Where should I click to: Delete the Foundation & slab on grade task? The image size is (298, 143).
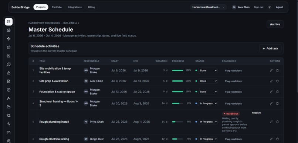277,92
